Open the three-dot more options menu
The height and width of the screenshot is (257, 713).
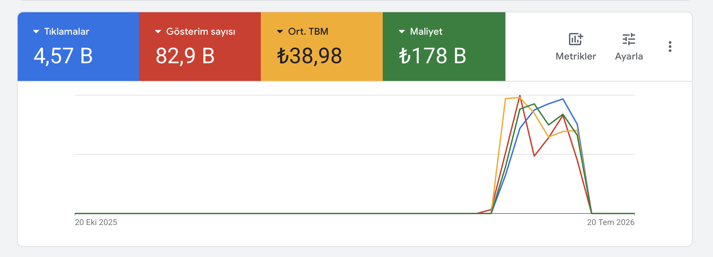[670, 47]
